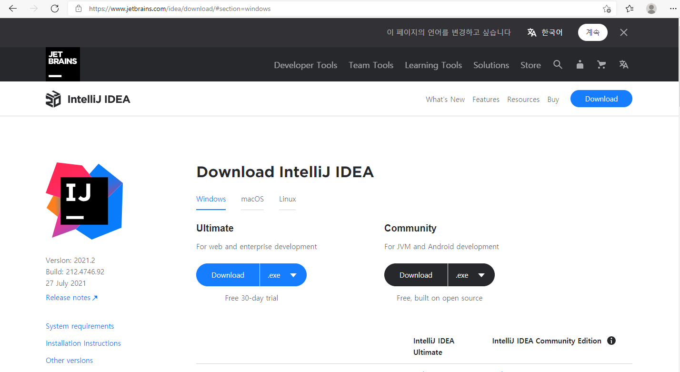Click '27 July 2021' date text
680x372 pixels.
[66, 283]
